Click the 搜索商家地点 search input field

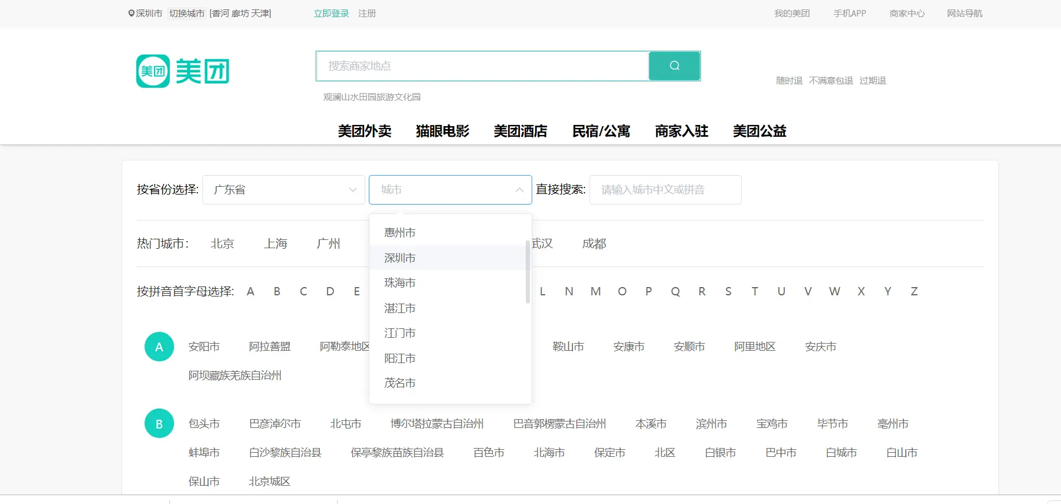[483, 66]
